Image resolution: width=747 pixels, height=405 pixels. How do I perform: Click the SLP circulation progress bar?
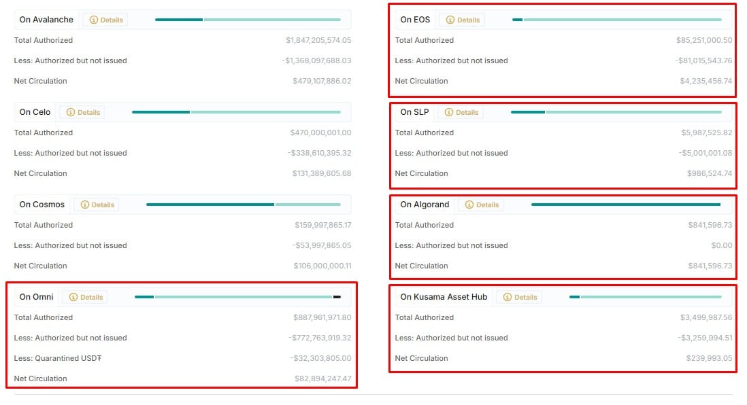[x=616, y=112]
